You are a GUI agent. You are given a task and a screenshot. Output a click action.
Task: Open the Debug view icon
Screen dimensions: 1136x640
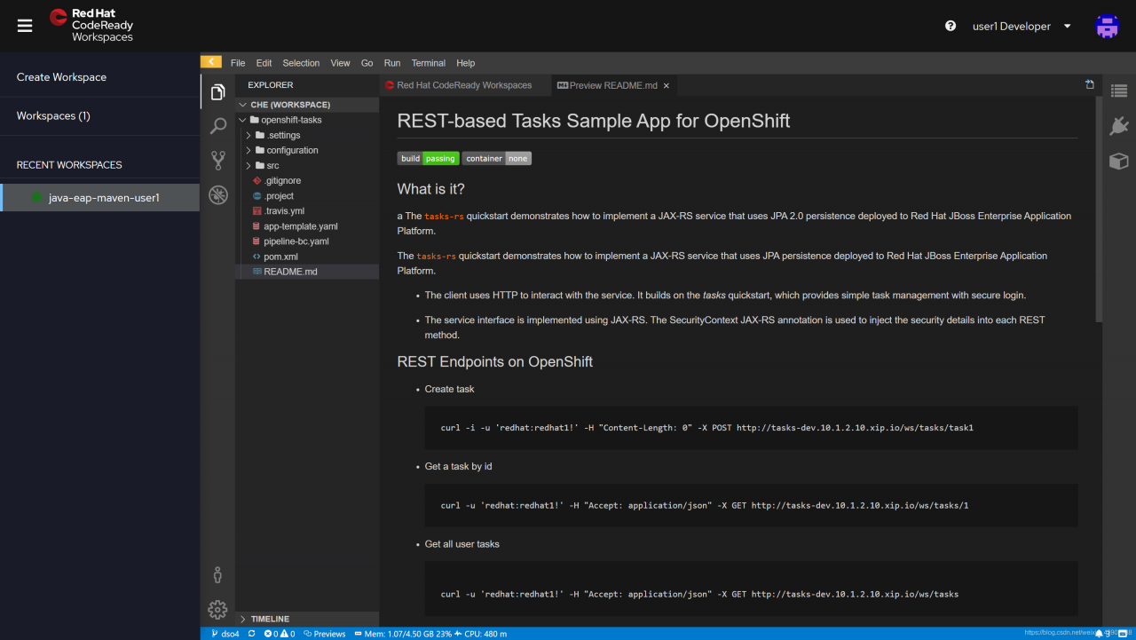coord(218,195)
